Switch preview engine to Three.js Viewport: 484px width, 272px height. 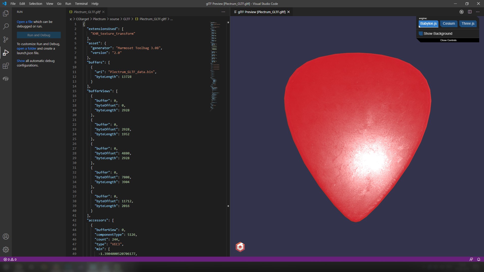(x=468, y=24)
